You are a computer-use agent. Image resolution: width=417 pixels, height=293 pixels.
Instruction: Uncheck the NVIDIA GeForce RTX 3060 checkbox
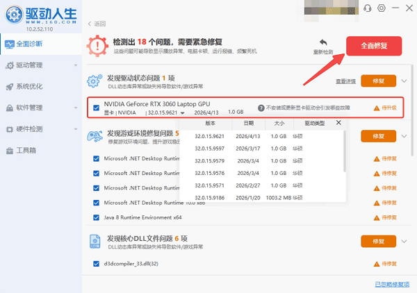pyautogui.click(x=97, y=108)
